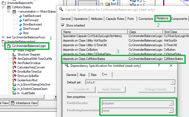Switch to the Components tab

(x=179, y=19)
